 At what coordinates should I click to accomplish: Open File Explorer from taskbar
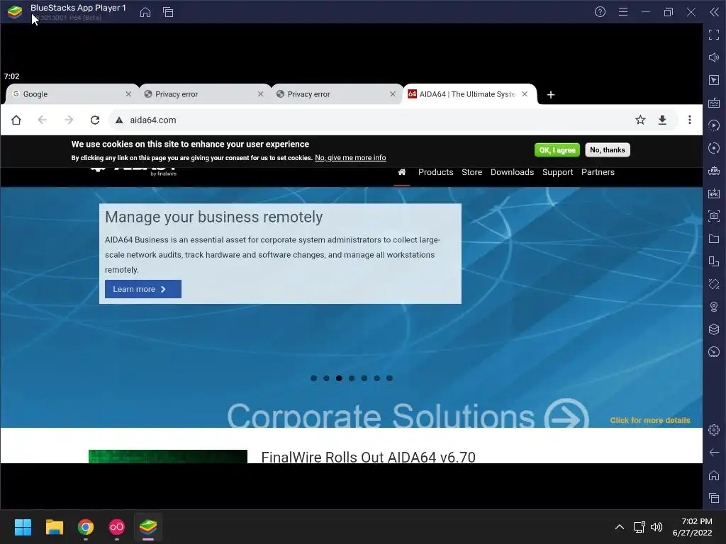click(x=54, y=527)
